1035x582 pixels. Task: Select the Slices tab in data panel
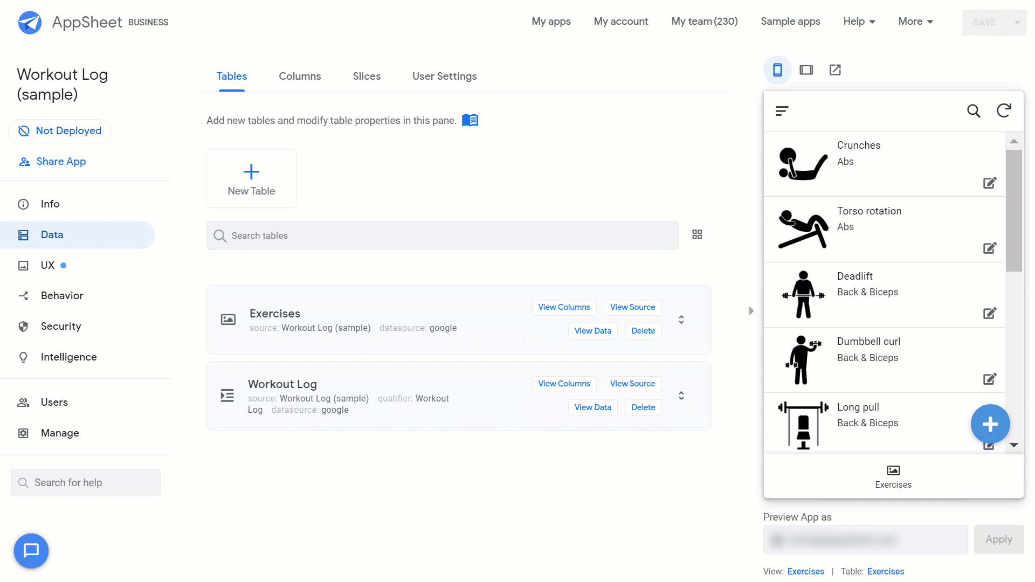(366, 76)
